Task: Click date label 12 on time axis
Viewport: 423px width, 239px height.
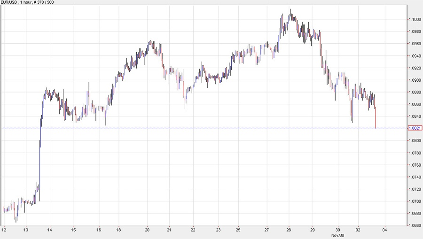Action: [x=4, y=230]
